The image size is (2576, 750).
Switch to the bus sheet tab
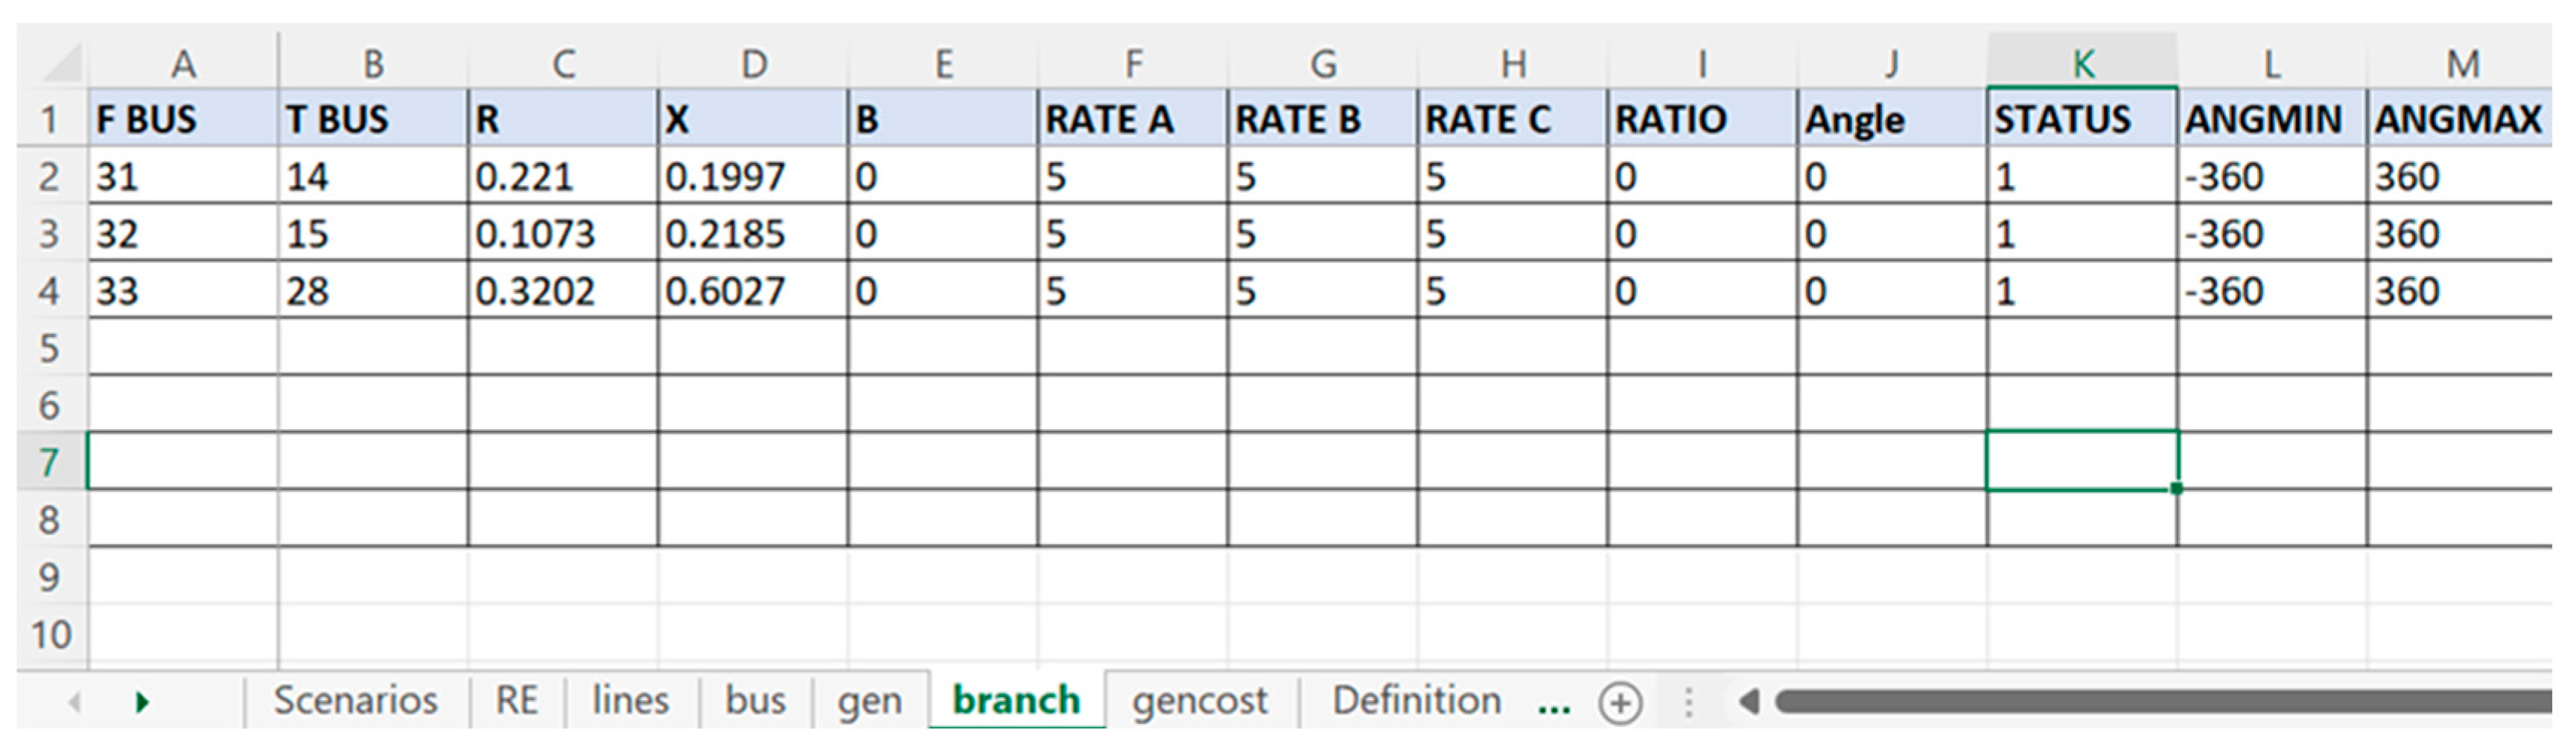(x=755, y=701)
